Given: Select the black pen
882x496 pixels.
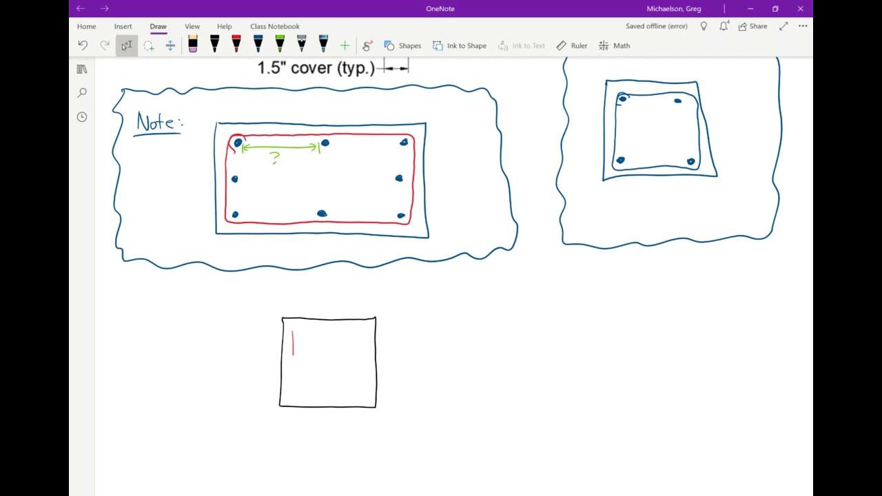Looking at the screenshot, I should [x=214, y=45].
